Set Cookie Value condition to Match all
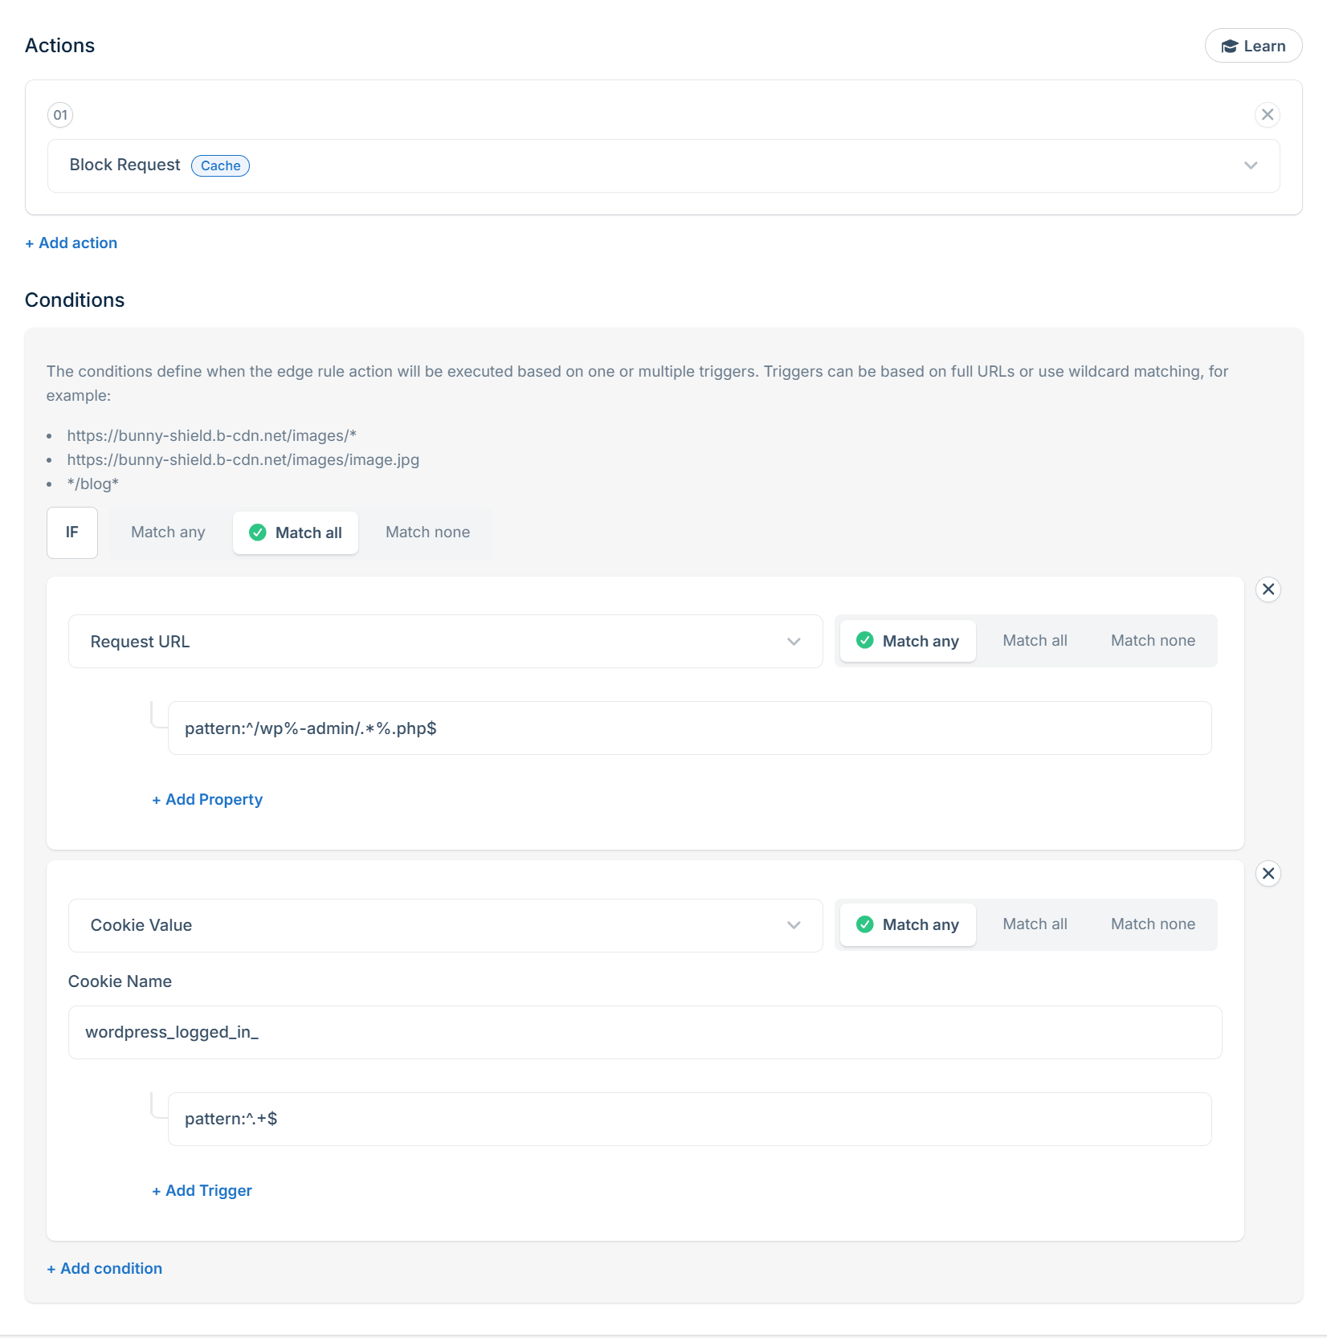This screenshot has height=1338, width=1327. pyautogui.click(x=1035, y=924)
